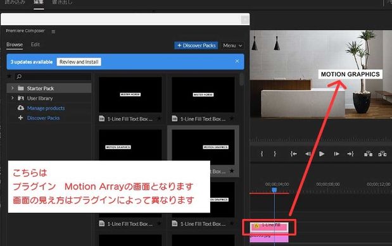Click the 00;00;08;00 timecode on the ruler

[x=328, y=184]
